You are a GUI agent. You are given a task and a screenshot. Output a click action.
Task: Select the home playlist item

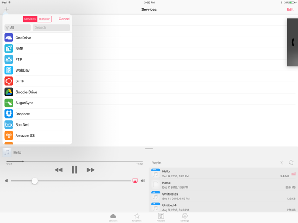coord(223,185)
